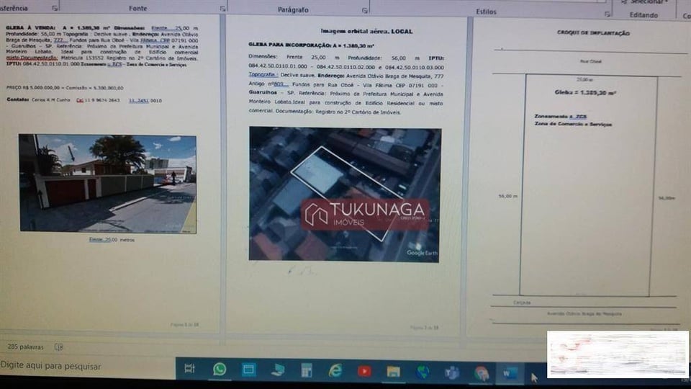
Task: Click the underlined 'Topografia' word on page two
Action: 263,74
